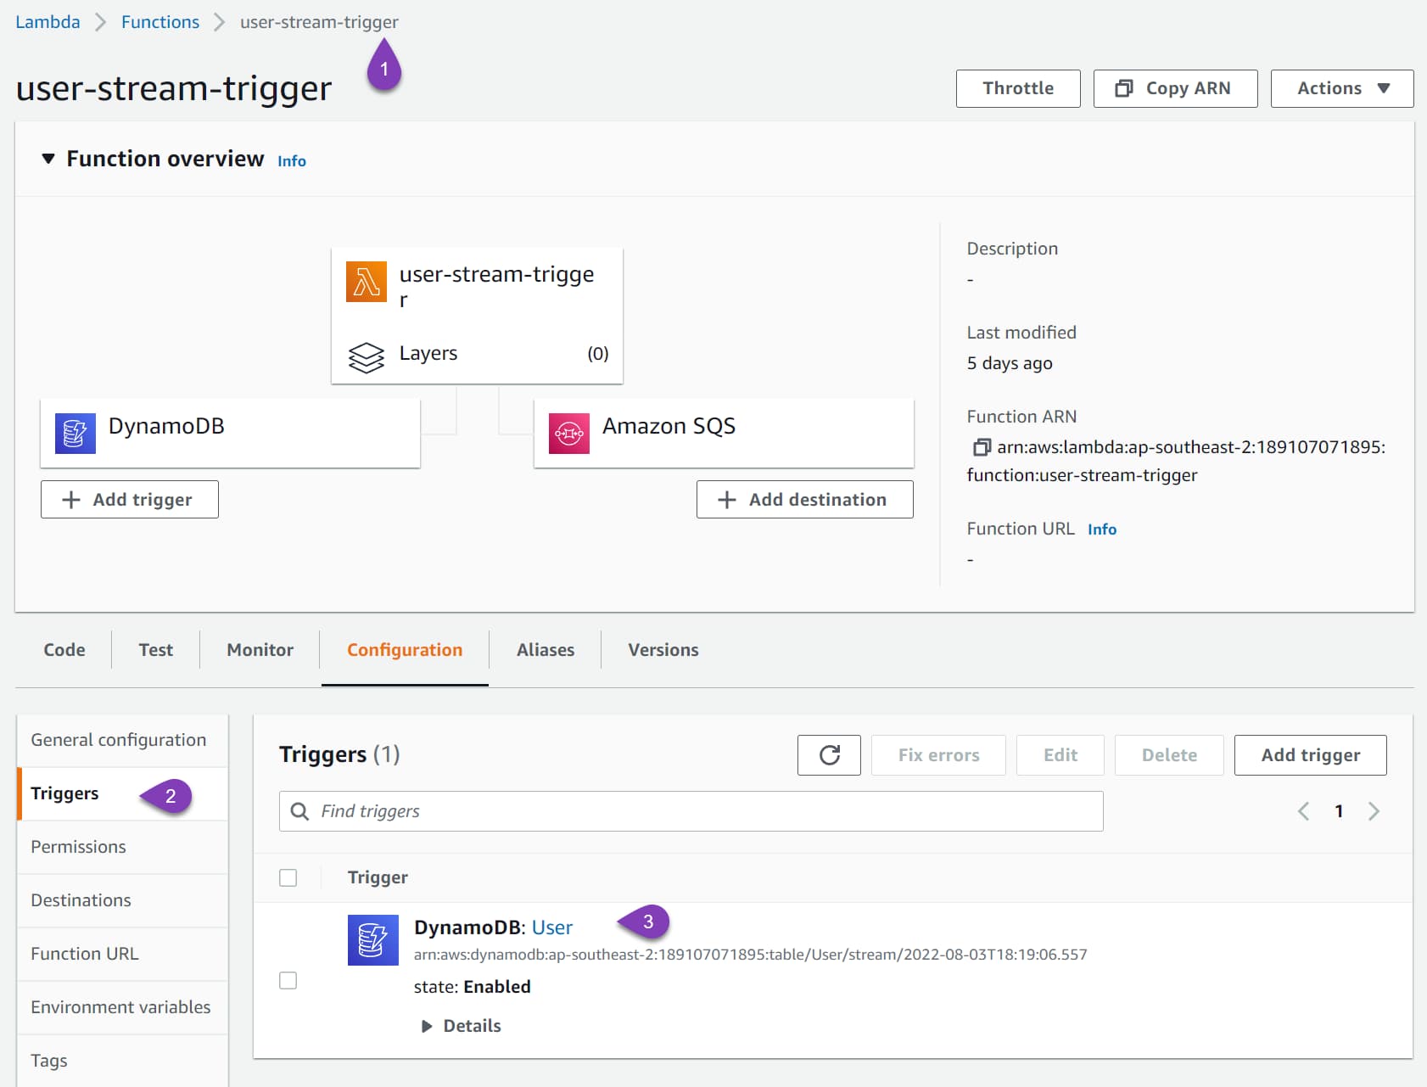The height and width of the screenshot is (1087, 1427).
Task: Check the DynamoDB User trigger checkbox
Action: point(288,980)
